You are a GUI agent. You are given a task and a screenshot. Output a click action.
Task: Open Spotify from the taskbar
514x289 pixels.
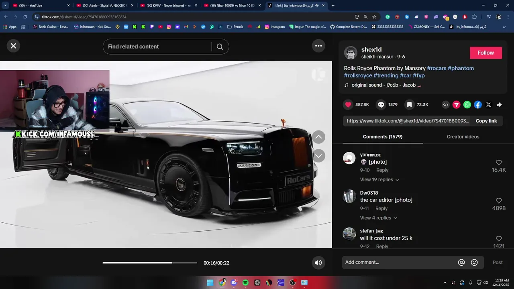coord(245,283)
